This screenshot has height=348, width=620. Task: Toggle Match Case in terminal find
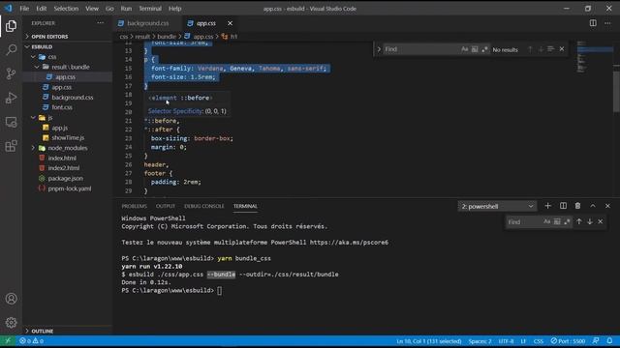(546, 221)
